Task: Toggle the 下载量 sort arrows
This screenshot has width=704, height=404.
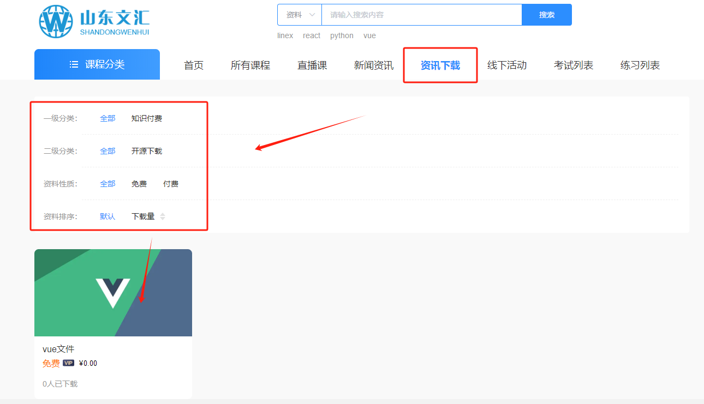Action: point(163,216)
